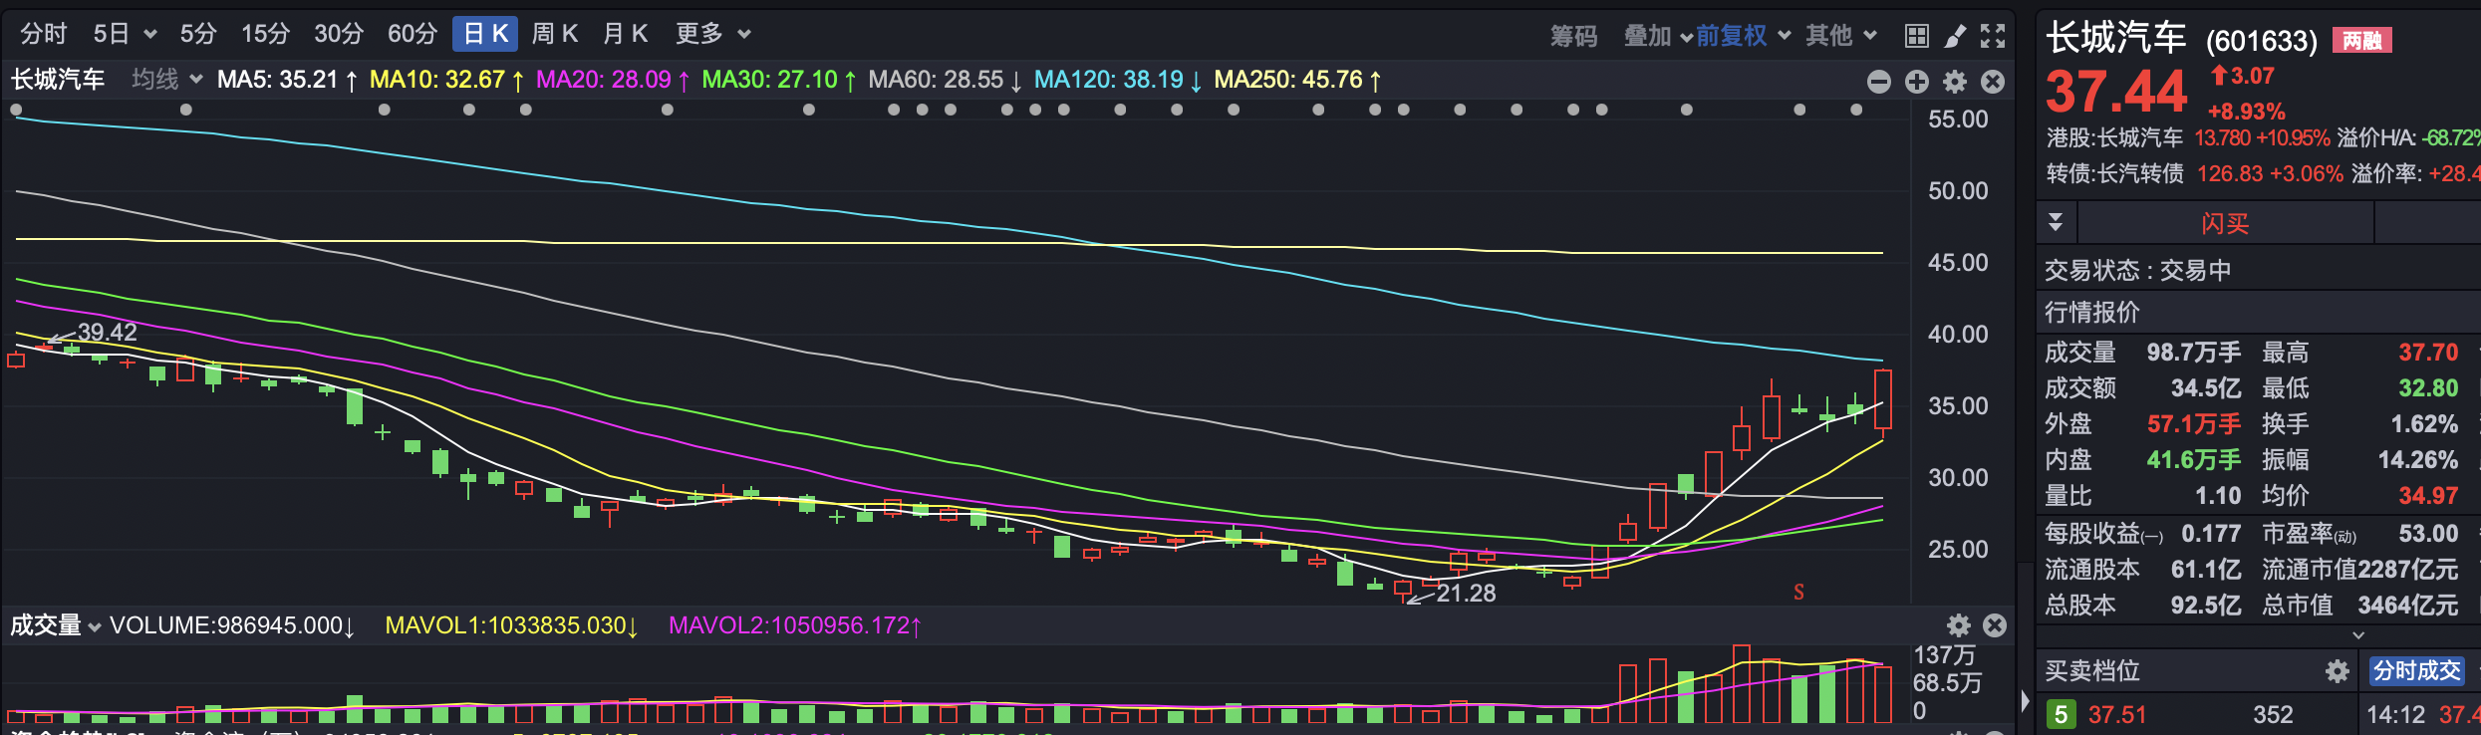Screen dimensions: 2481x735
Task: Click the 最低 32.80 value
Action: 2428,388
